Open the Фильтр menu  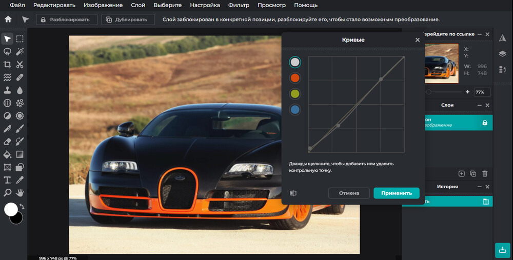coord(239,5)
